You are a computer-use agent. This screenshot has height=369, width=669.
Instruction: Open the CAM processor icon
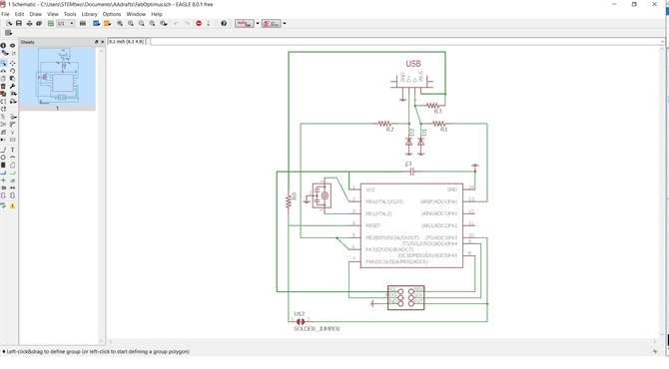(39, 23)
